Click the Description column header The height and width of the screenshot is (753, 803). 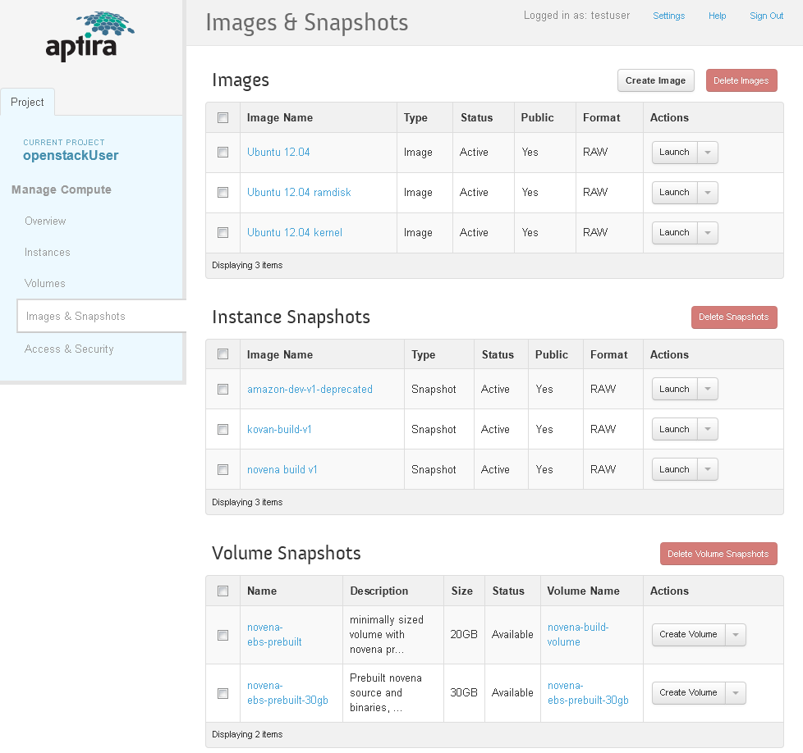tap(379, 591)
